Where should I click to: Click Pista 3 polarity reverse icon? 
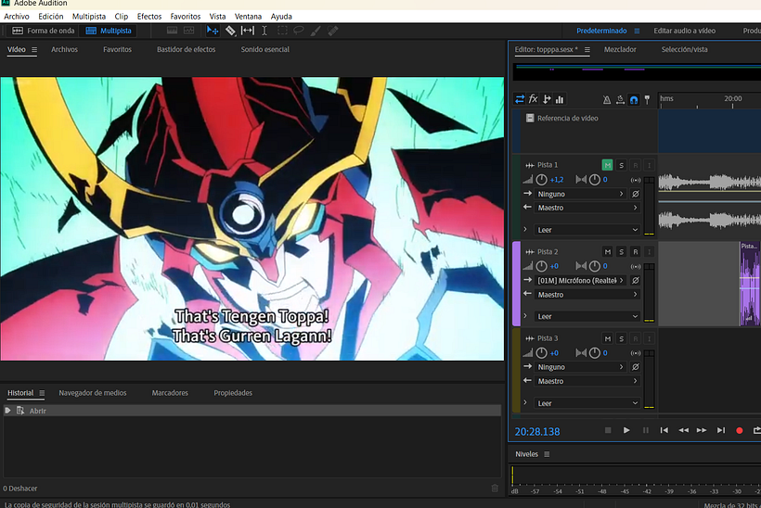click(x=636, y=367)
